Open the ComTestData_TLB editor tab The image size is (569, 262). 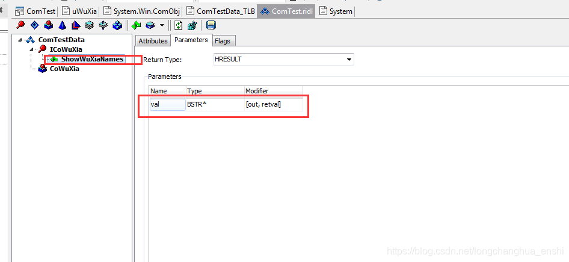coord(220,11)
